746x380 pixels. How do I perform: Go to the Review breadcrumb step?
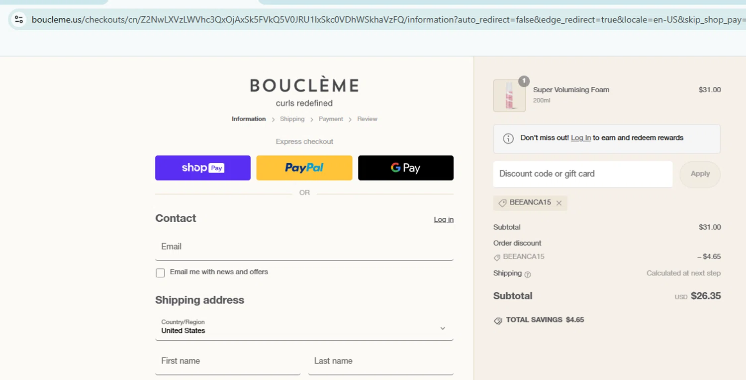tap(367, 119)
